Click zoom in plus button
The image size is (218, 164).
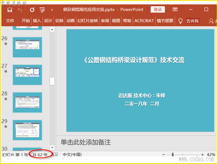click(202, 154)
